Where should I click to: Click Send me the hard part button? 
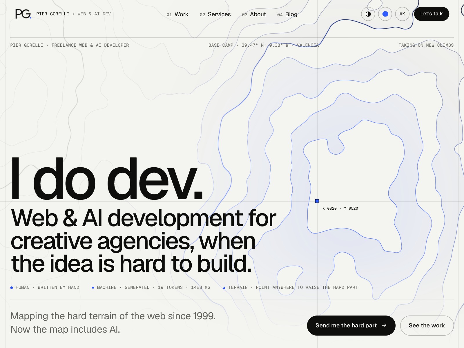tap(351, 325)
